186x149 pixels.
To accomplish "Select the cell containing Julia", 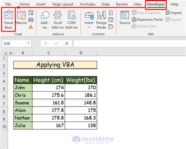I will [23, 125].
